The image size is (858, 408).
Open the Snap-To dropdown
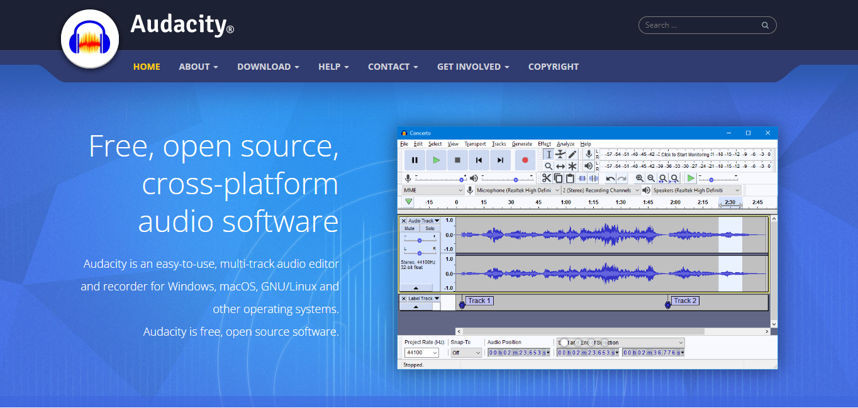465,353
